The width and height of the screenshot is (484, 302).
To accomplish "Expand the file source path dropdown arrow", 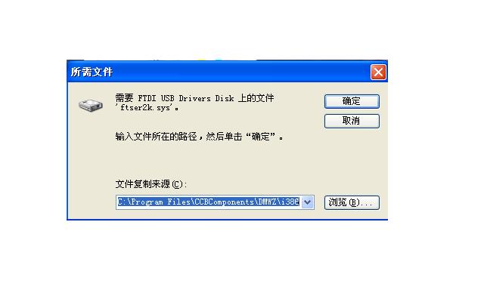I will click(308, 202).
